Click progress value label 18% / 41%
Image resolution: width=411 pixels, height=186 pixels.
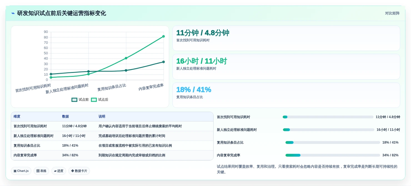point(390,142)
